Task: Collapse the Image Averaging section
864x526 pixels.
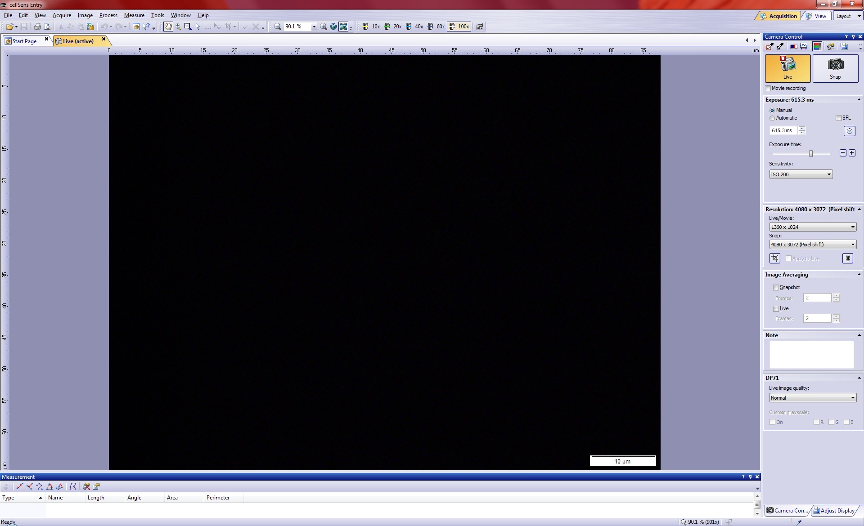Action: tap(859, 275)
